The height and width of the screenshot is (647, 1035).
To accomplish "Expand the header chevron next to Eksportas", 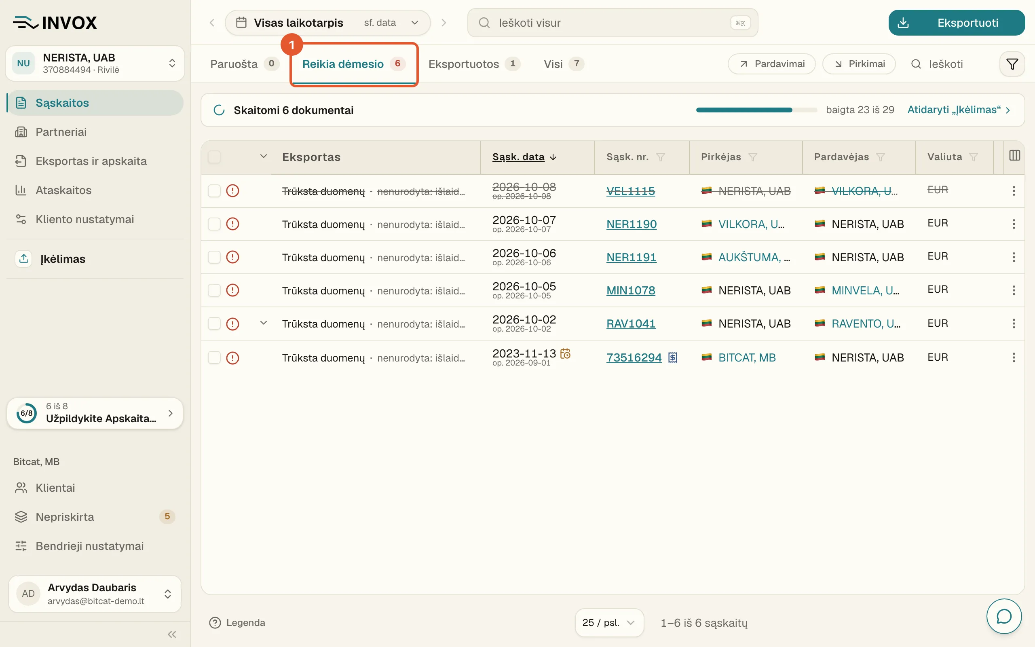I will click(264, 156).
